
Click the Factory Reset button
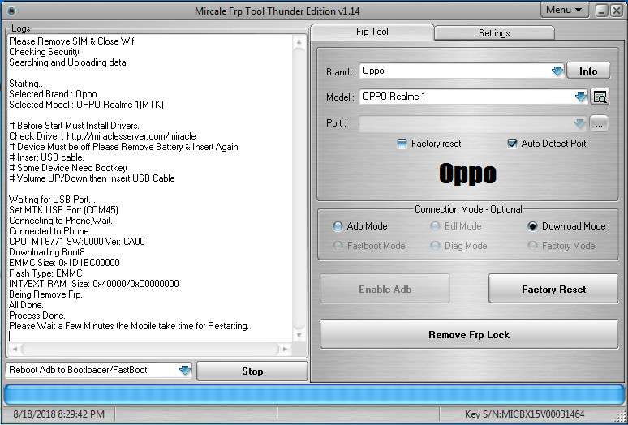[553, 289]
